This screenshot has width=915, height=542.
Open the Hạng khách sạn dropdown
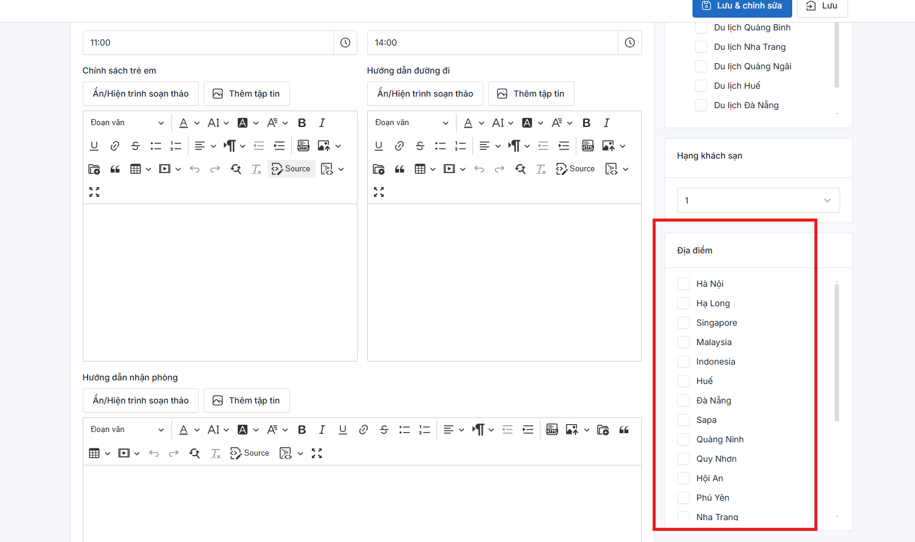(x=758, y=201)
